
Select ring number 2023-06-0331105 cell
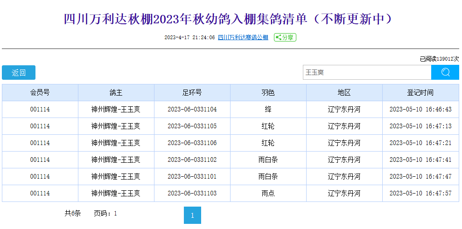(192, 126)
